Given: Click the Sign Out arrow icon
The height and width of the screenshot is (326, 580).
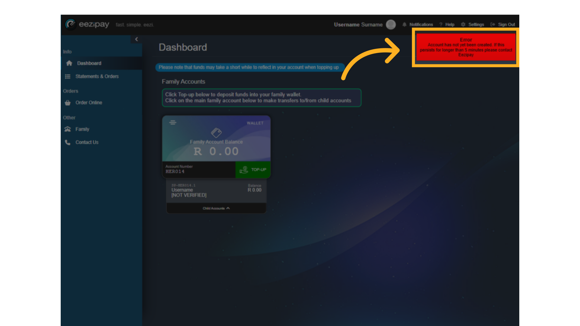Looking at the screenshot, I should pos(493,24).
